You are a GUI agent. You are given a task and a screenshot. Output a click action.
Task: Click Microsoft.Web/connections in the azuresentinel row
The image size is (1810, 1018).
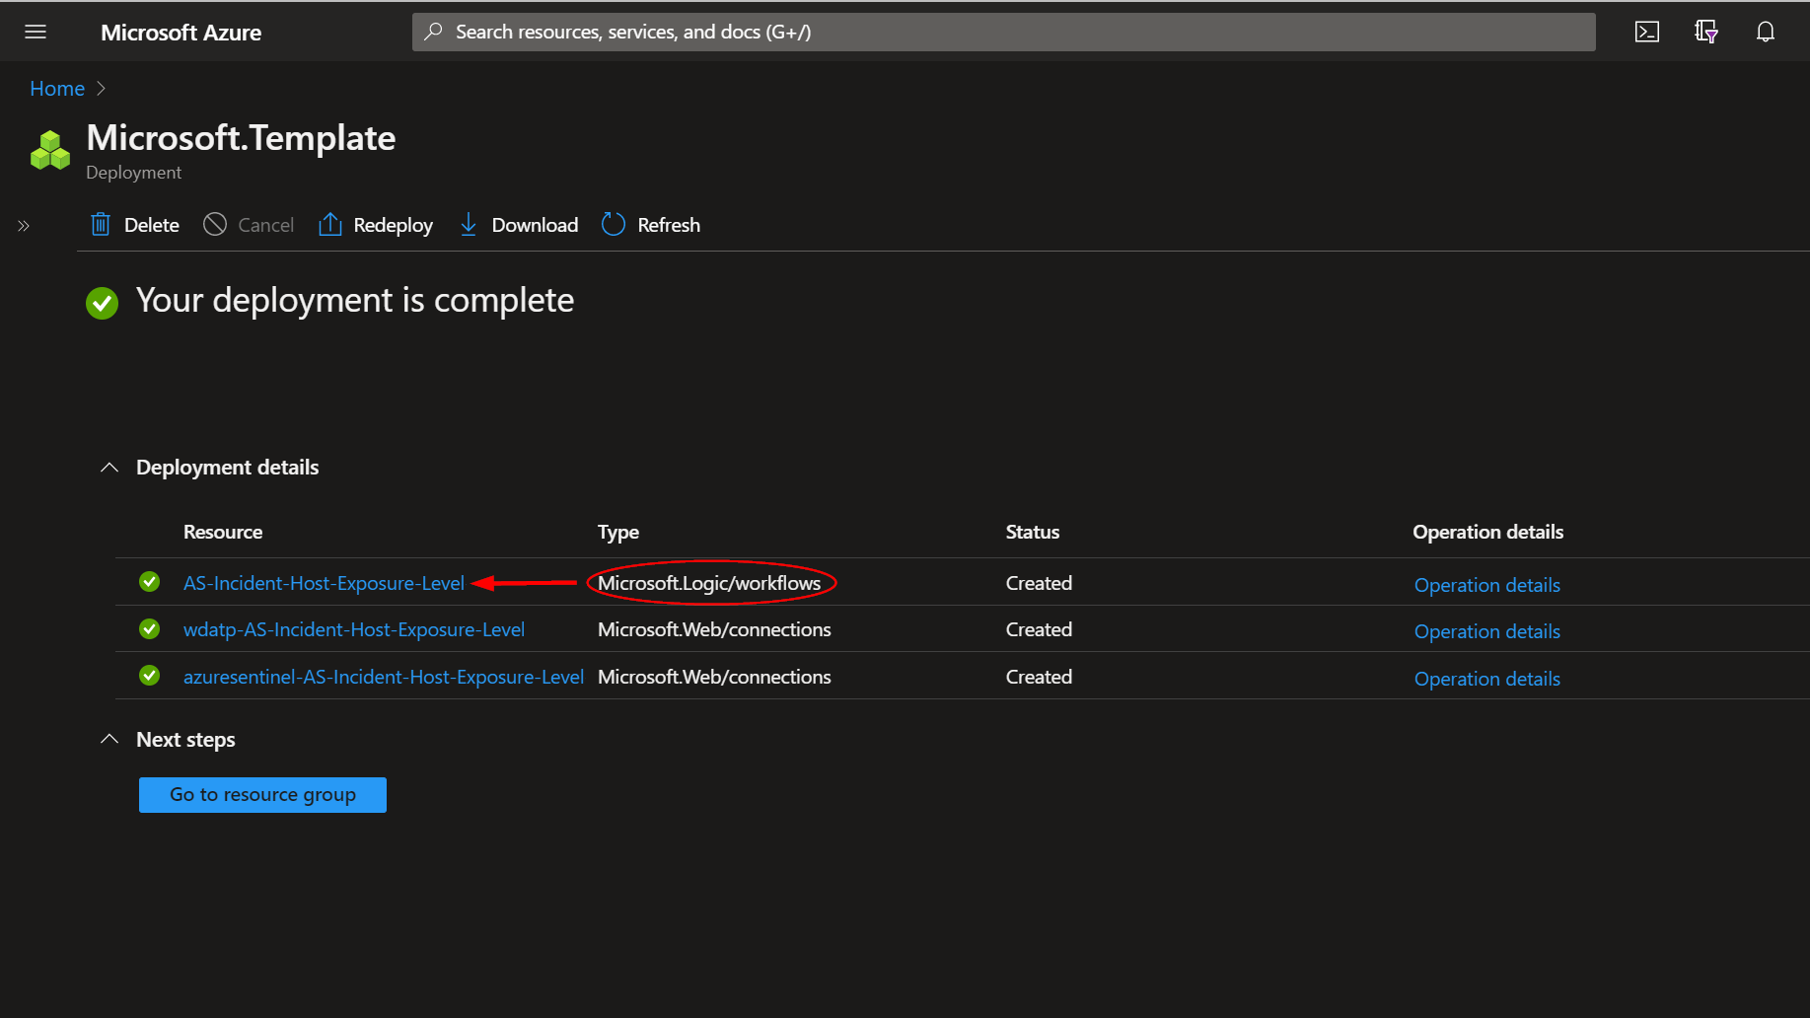[x=714, y=677]
